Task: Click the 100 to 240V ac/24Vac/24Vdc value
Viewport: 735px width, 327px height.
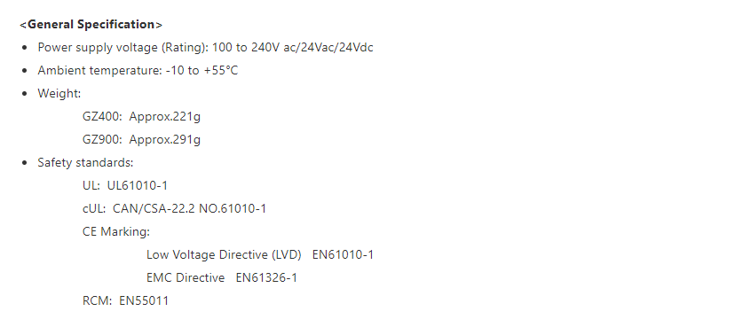Action: coord(293,47)
